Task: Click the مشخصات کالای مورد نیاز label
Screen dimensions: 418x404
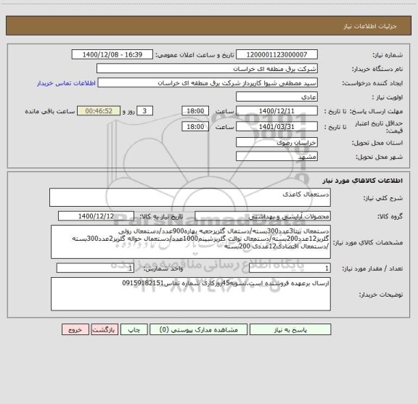Action: coord(368,242)
